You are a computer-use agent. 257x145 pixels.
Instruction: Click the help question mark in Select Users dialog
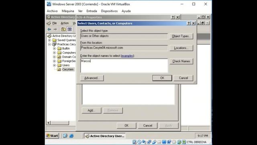click(189, 23)
